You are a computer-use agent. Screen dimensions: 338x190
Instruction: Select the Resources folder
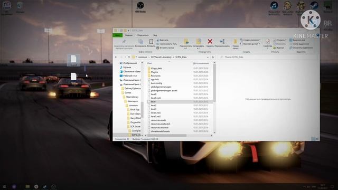(154, 75)
